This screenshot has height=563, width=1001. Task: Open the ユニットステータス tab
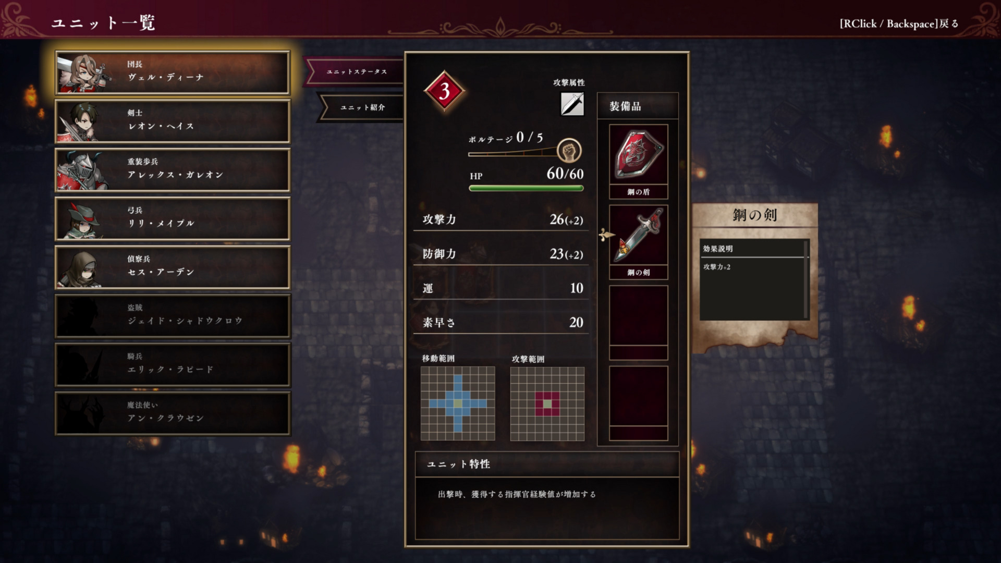pyautogui.click(x=357, y=71)
